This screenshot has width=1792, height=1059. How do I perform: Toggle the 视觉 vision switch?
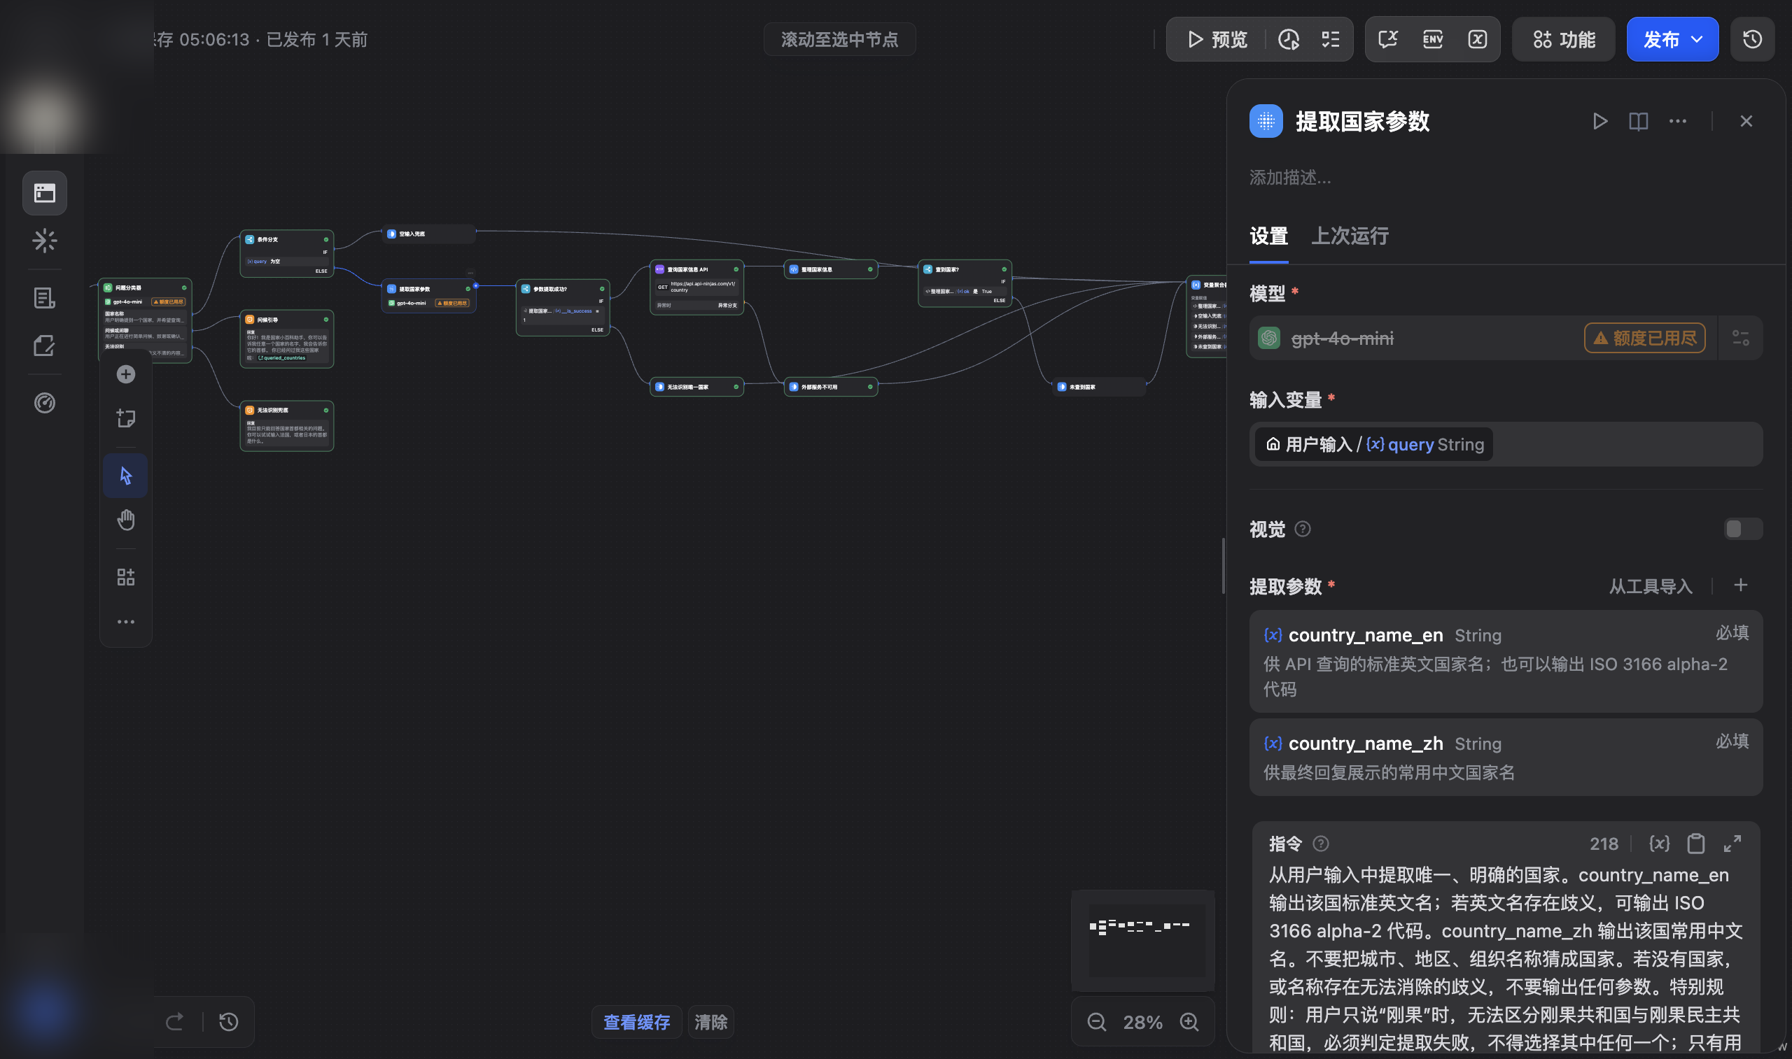(x=1743, y=529)
